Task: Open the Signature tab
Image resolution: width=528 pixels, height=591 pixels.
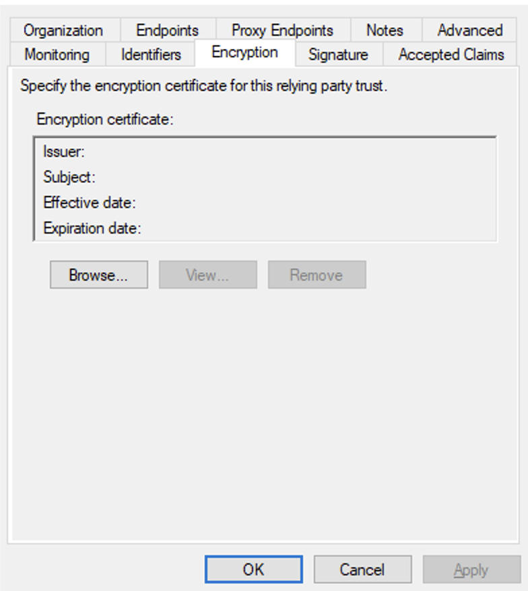Action: click(x=338, y=55)
